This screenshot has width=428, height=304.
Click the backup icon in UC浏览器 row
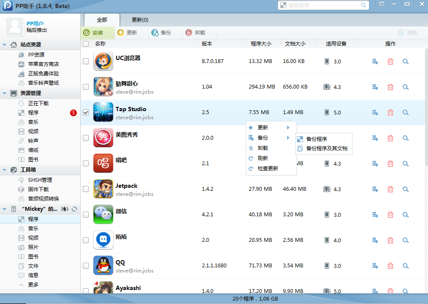(375, 62)
